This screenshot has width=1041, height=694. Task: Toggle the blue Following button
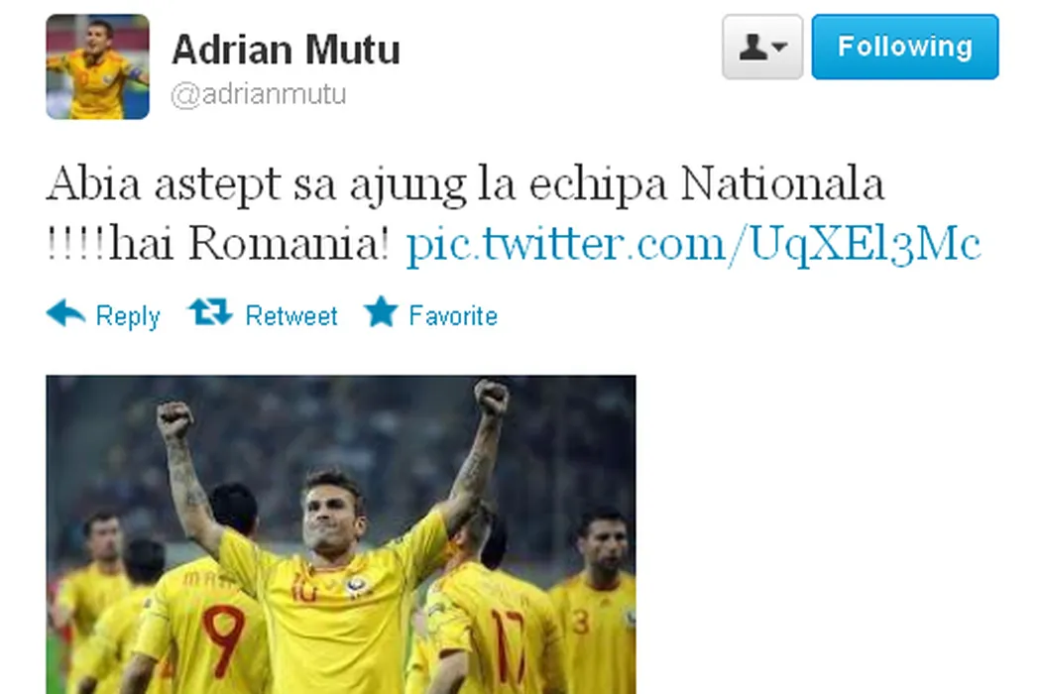[x=905, y=47]
